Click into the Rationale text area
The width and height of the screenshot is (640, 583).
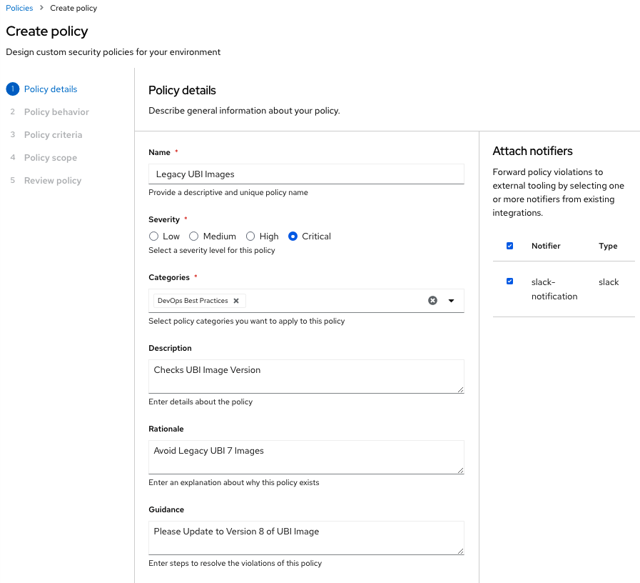(x=306, y=457)
